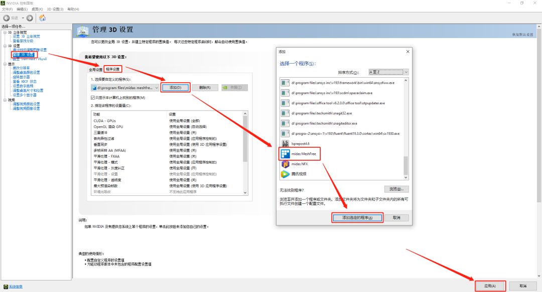The height and width of the screenshot is (292, 542).
Task: Select the 平滑处理 - FXAA row
Action: click(x=167, y=156)
